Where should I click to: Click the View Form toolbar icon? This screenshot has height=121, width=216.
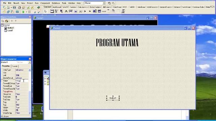click(8, 12)
